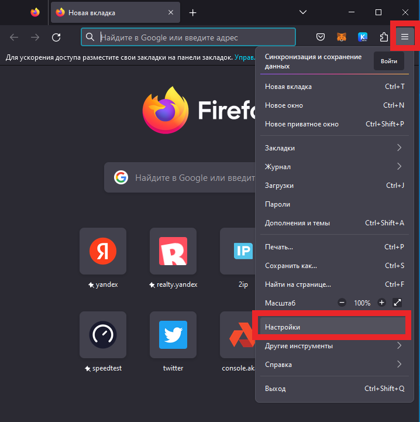Click 'Синхронизация и сохранение данных' entry
Image resolution: width=420 pixels, height=422 pixels.
click(313, 61)
